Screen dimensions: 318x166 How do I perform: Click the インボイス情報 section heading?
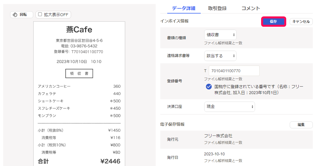coord(174,21)
